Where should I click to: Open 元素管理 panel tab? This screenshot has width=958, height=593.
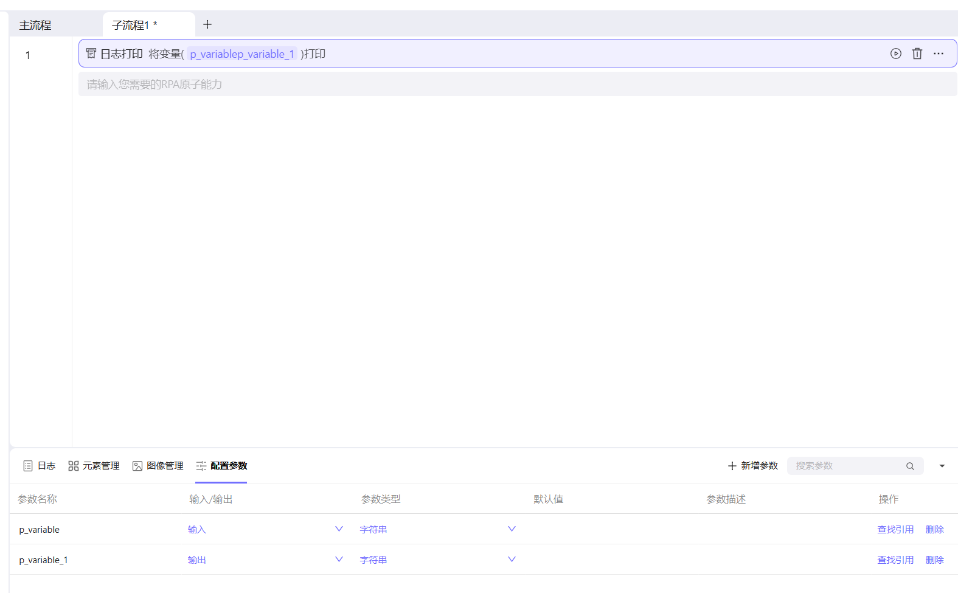click(x=94, y=466)
